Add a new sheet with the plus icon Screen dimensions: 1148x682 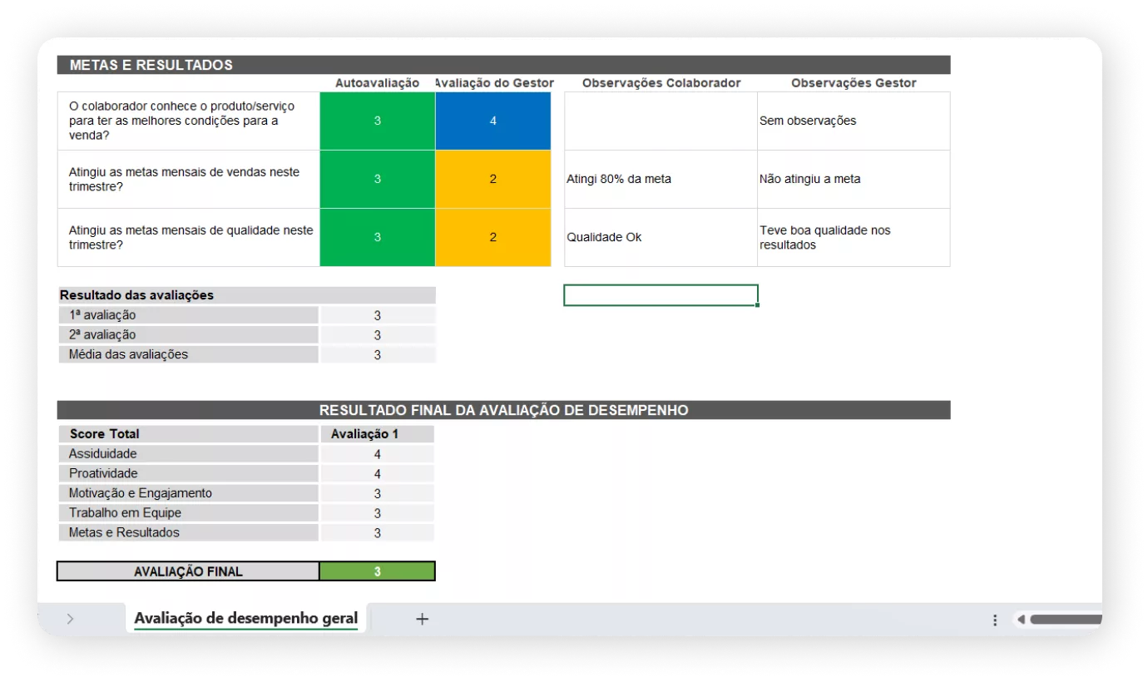[x=422, y=619]
